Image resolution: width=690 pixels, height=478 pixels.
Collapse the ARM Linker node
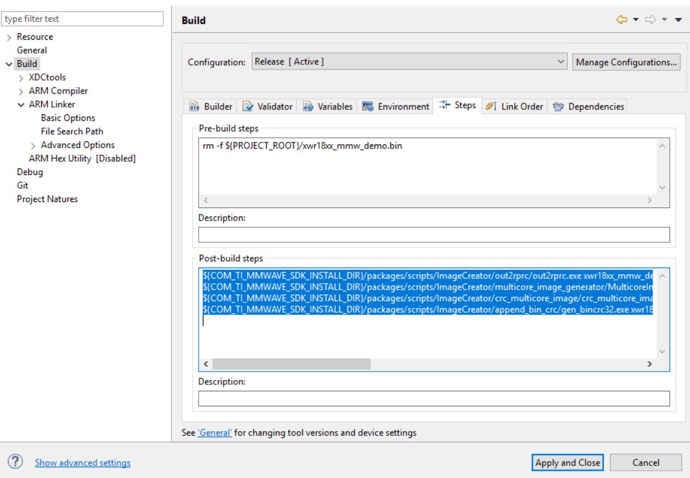tap(22, 105)
